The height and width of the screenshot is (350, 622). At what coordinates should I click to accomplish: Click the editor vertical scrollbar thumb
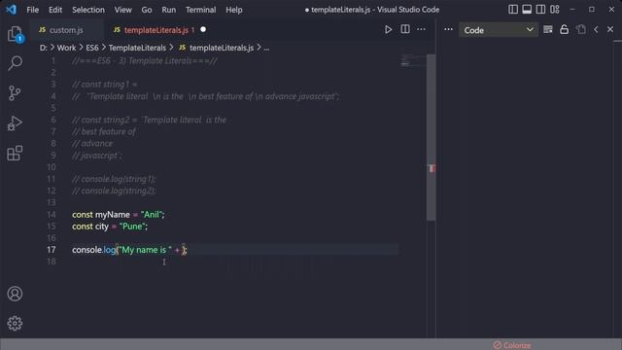(x=432, y=137)
